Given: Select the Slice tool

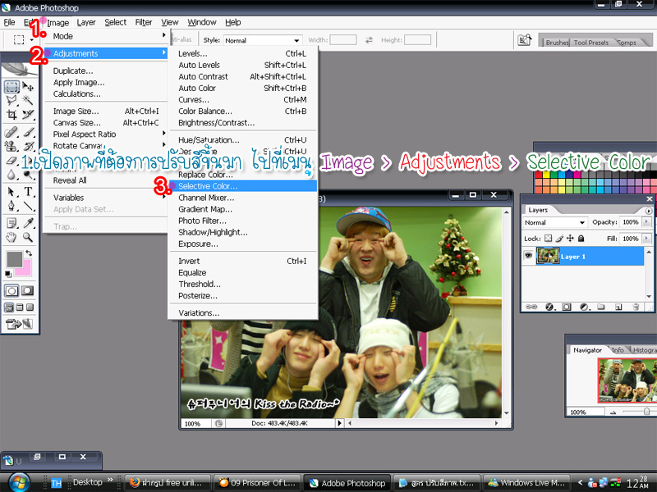Looking at the screenshot, I should [x=28, y=114].
